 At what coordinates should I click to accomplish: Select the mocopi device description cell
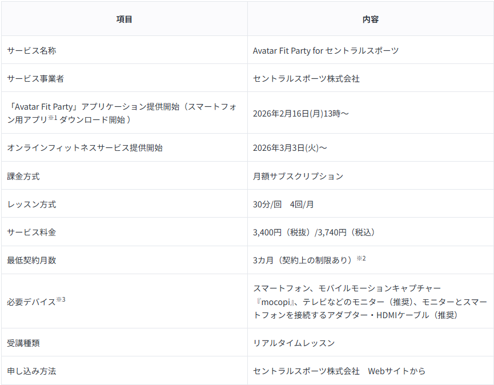370,302
